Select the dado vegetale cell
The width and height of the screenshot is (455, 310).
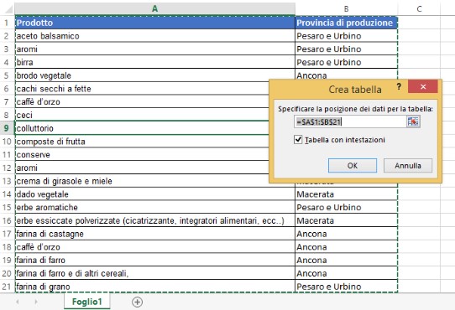click(155, 194)
